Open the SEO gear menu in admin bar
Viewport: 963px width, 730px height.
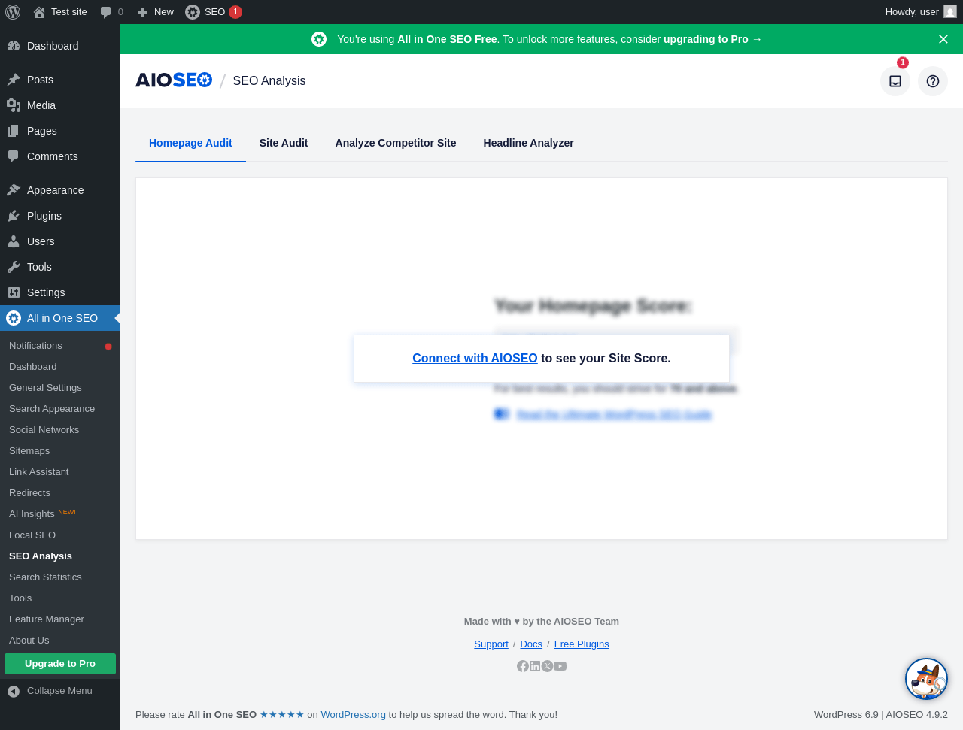click(x=193, y=12)
